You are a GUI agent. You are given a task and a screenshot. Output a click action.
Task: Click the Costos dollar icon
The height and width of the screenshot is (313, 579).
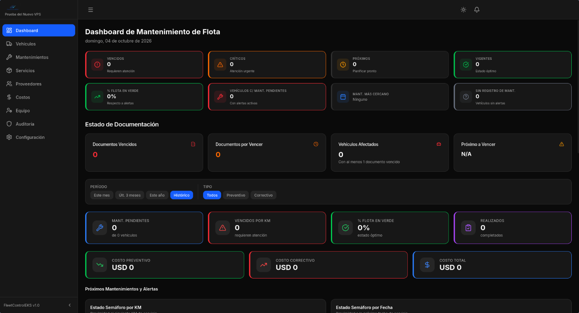(x=9, y=97)
